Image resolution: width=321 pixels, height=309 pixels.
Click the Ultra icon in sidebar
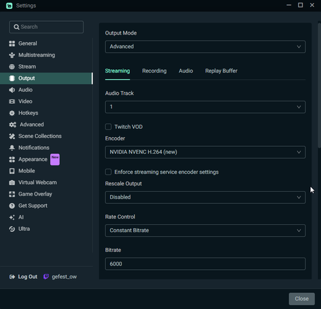coord(12,229)
